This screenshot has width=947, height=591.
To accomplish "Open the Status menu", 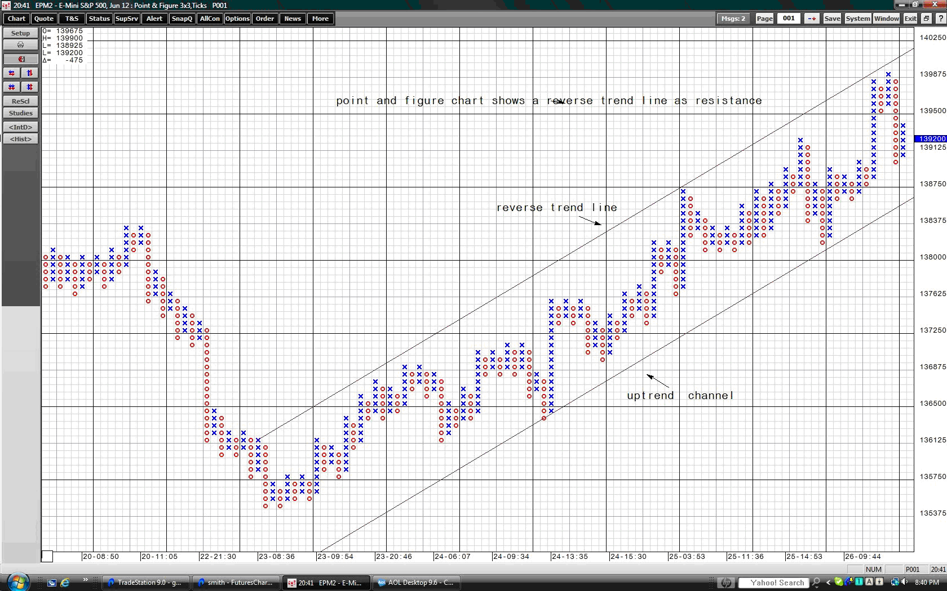I will point(99,19).
